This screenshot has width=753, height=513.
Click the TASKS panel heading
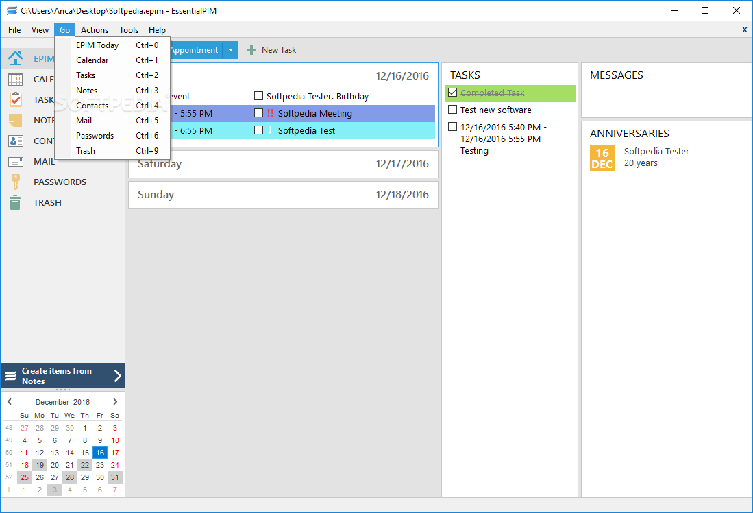click(465, 75)
